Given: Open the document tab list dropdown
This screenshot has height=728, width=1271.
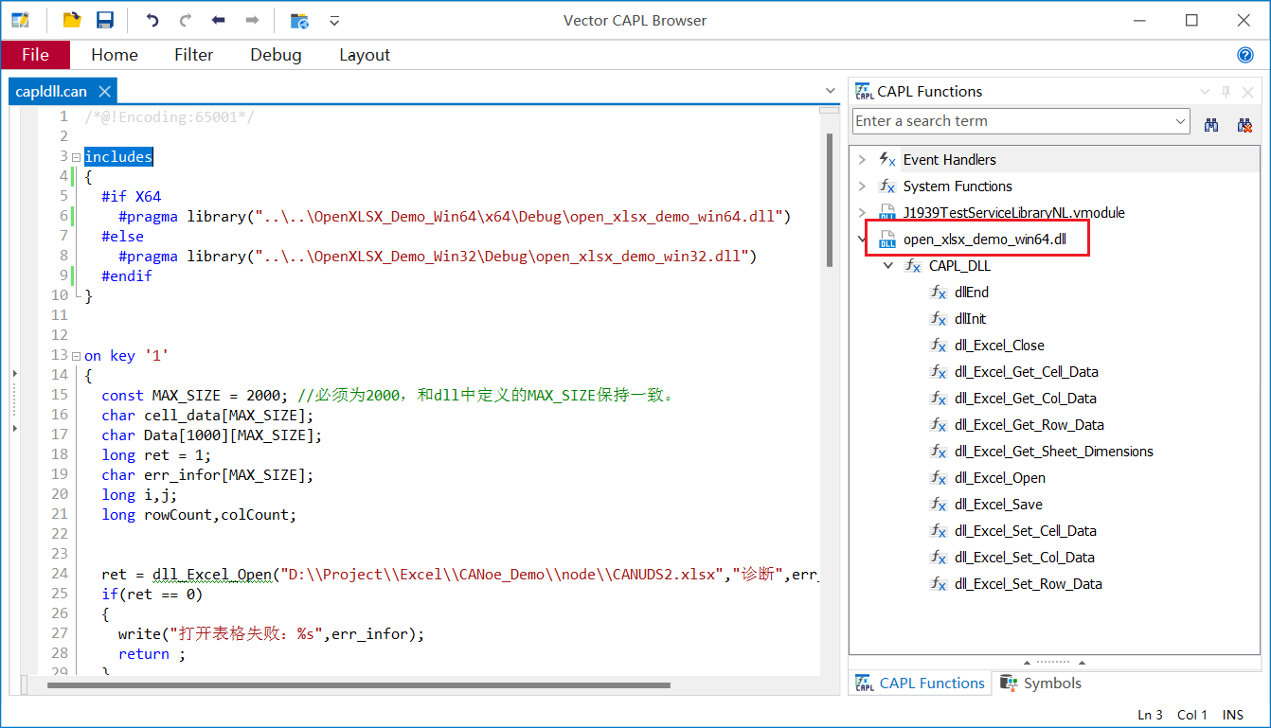Looking at the screenshot, I should tap(831, 91).
